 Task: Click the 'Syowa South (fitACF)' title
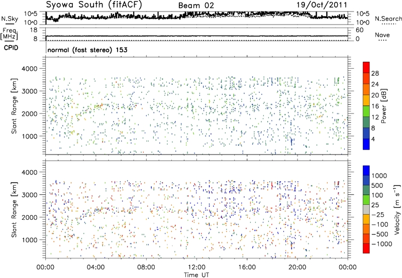pos(93,5)
